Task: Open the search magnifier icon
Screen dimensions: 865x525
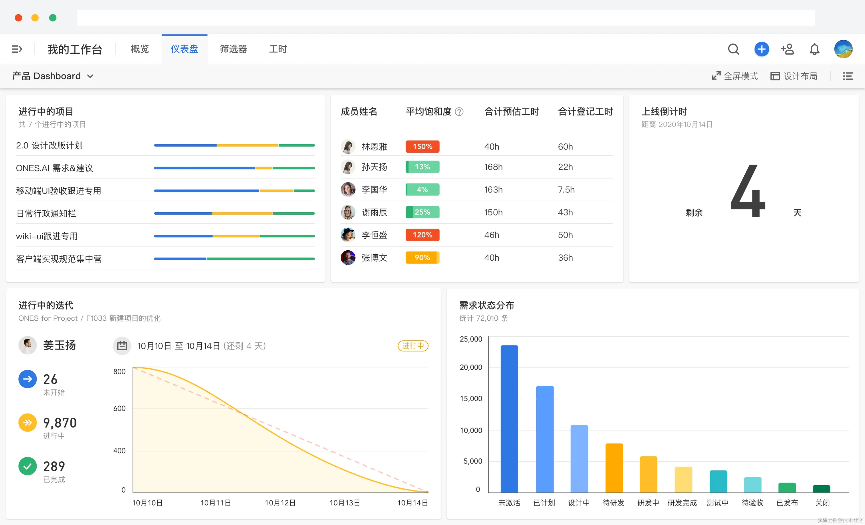Action: tap(733, 49)
